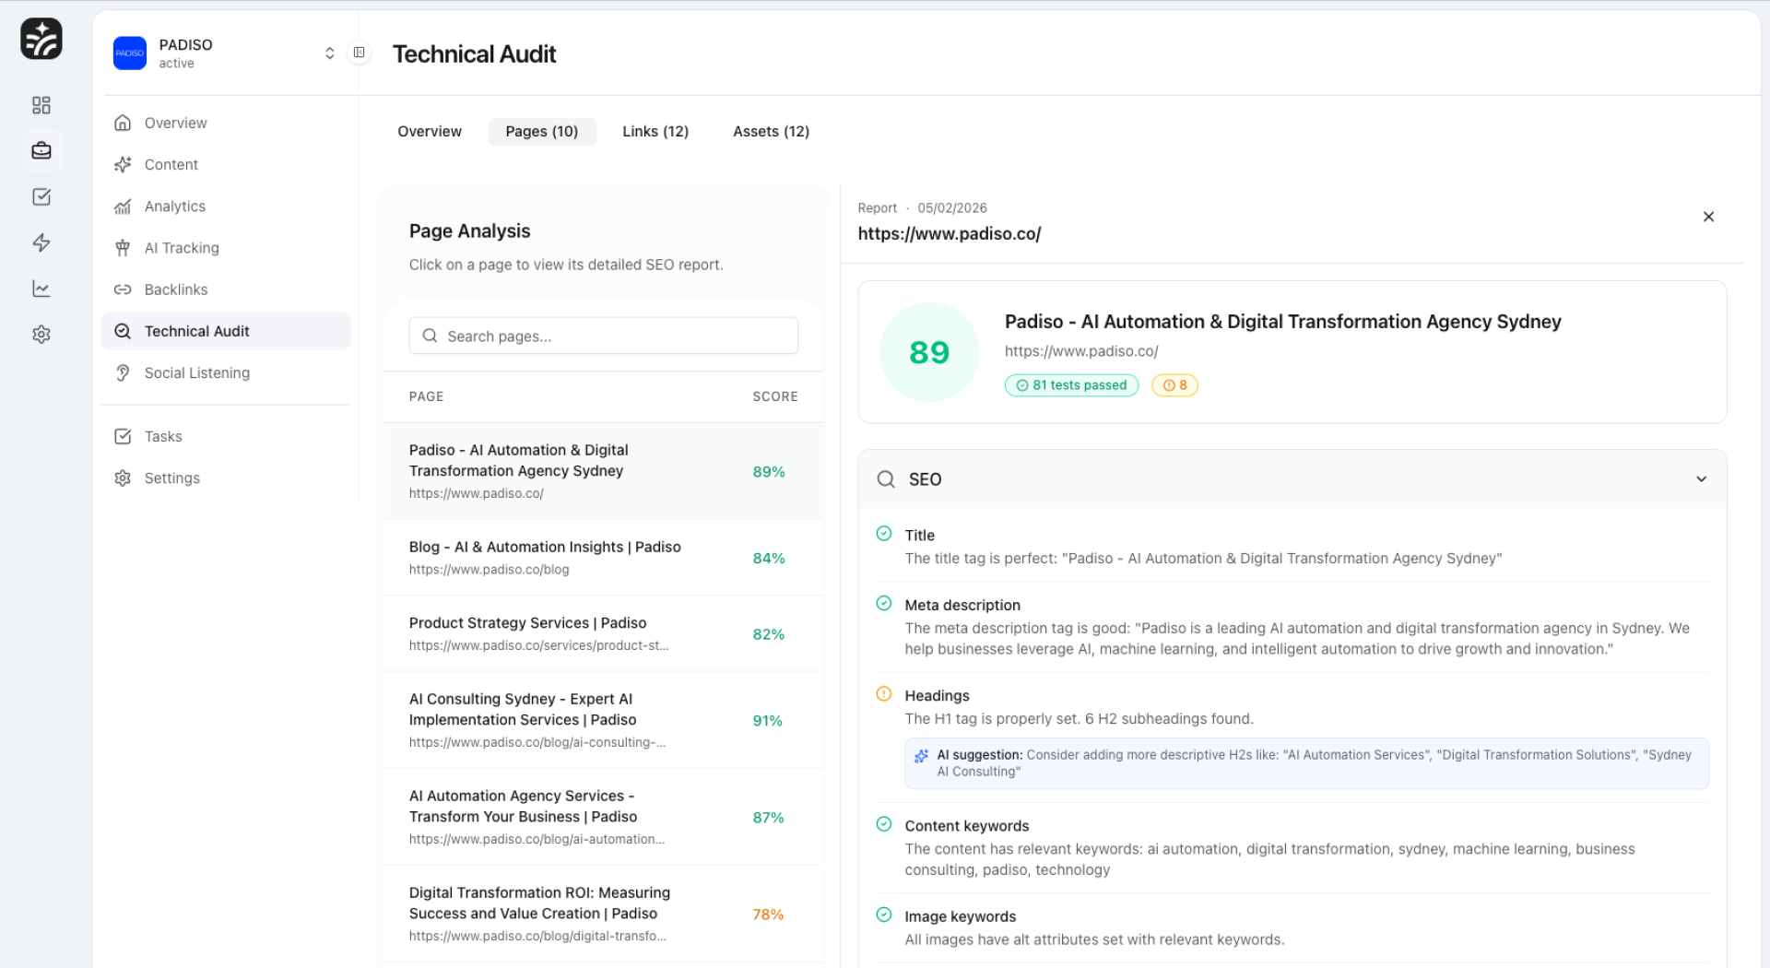This screenshot has height=968, width=1770.
Task: Select the Overview tab in Technical Audit
Action: (x=429, y=132)
